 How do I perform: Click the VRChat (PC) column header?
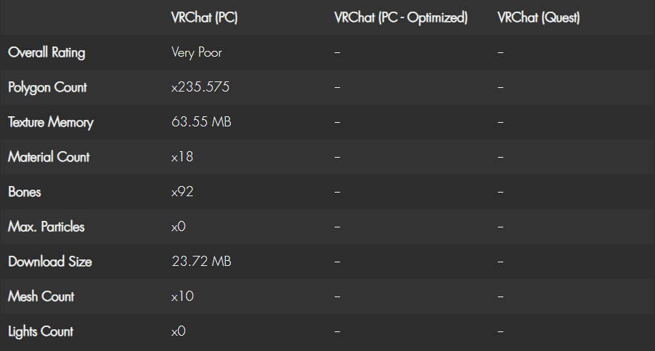pos(204,17)
